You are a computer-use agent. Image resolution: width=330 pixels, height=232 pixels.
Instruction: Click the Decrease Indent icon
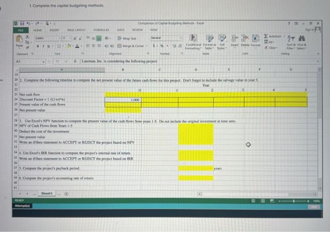[x=107, y=46]
